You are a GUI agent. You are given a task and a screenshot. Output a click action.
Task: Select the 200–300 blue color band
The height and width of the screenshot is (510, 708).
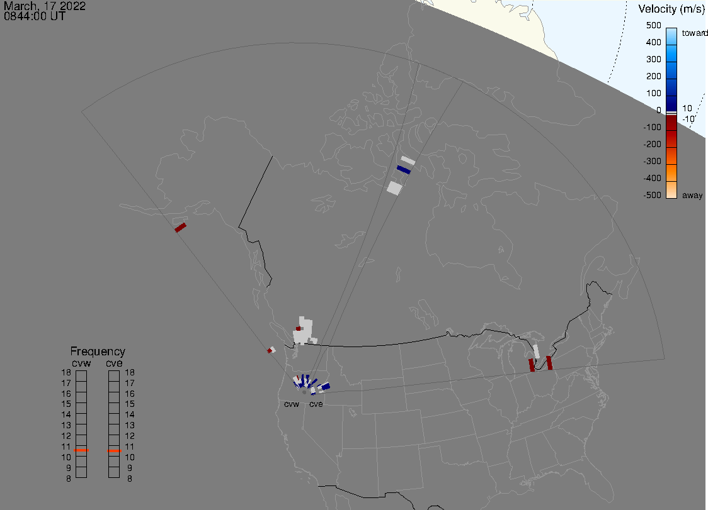pyautogui.click(x=671, y=70)
